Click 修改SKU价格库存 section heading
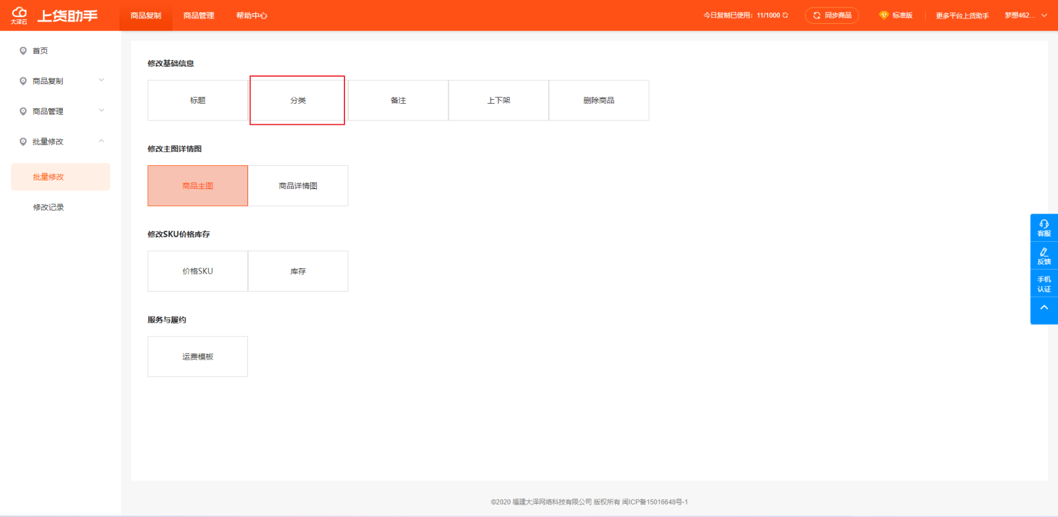 coord(179,234)
